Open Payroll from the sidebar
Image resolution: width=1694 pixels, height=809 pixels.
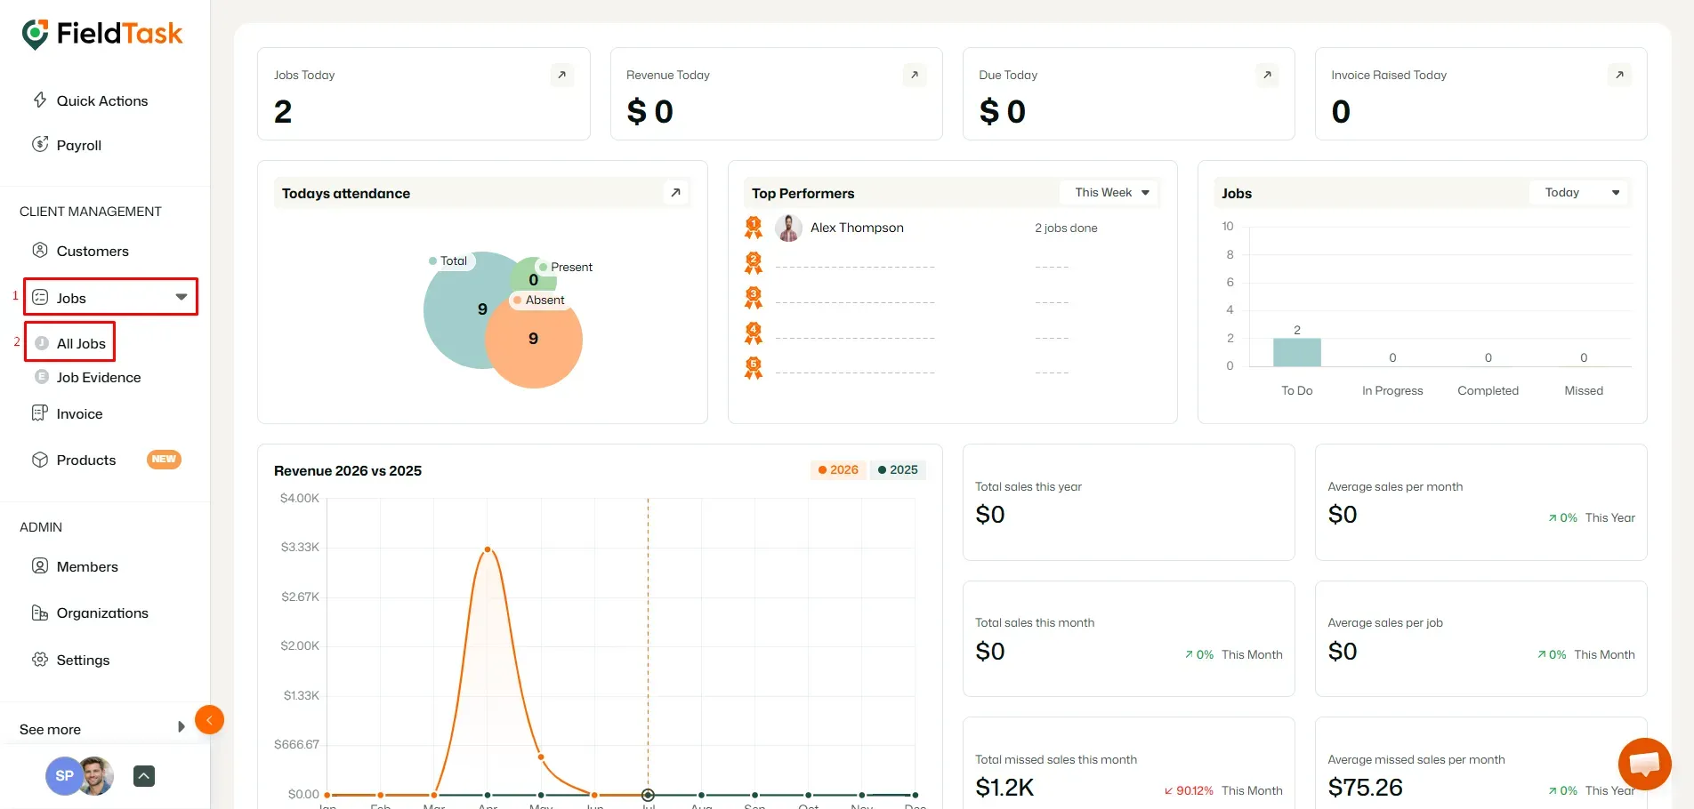point(78,145)
